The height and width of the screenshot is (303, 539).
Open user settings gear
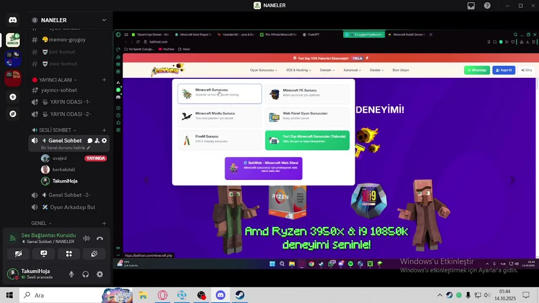coord(100,274)
